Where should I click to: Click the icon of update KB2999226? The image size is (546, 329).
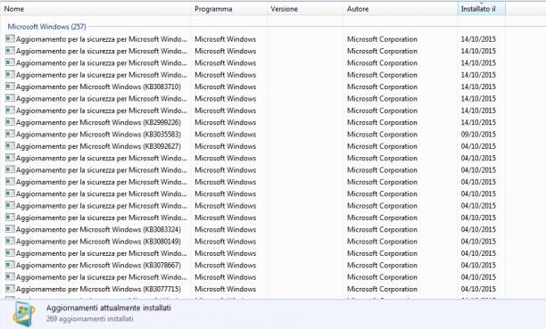(x=10, y=122)
